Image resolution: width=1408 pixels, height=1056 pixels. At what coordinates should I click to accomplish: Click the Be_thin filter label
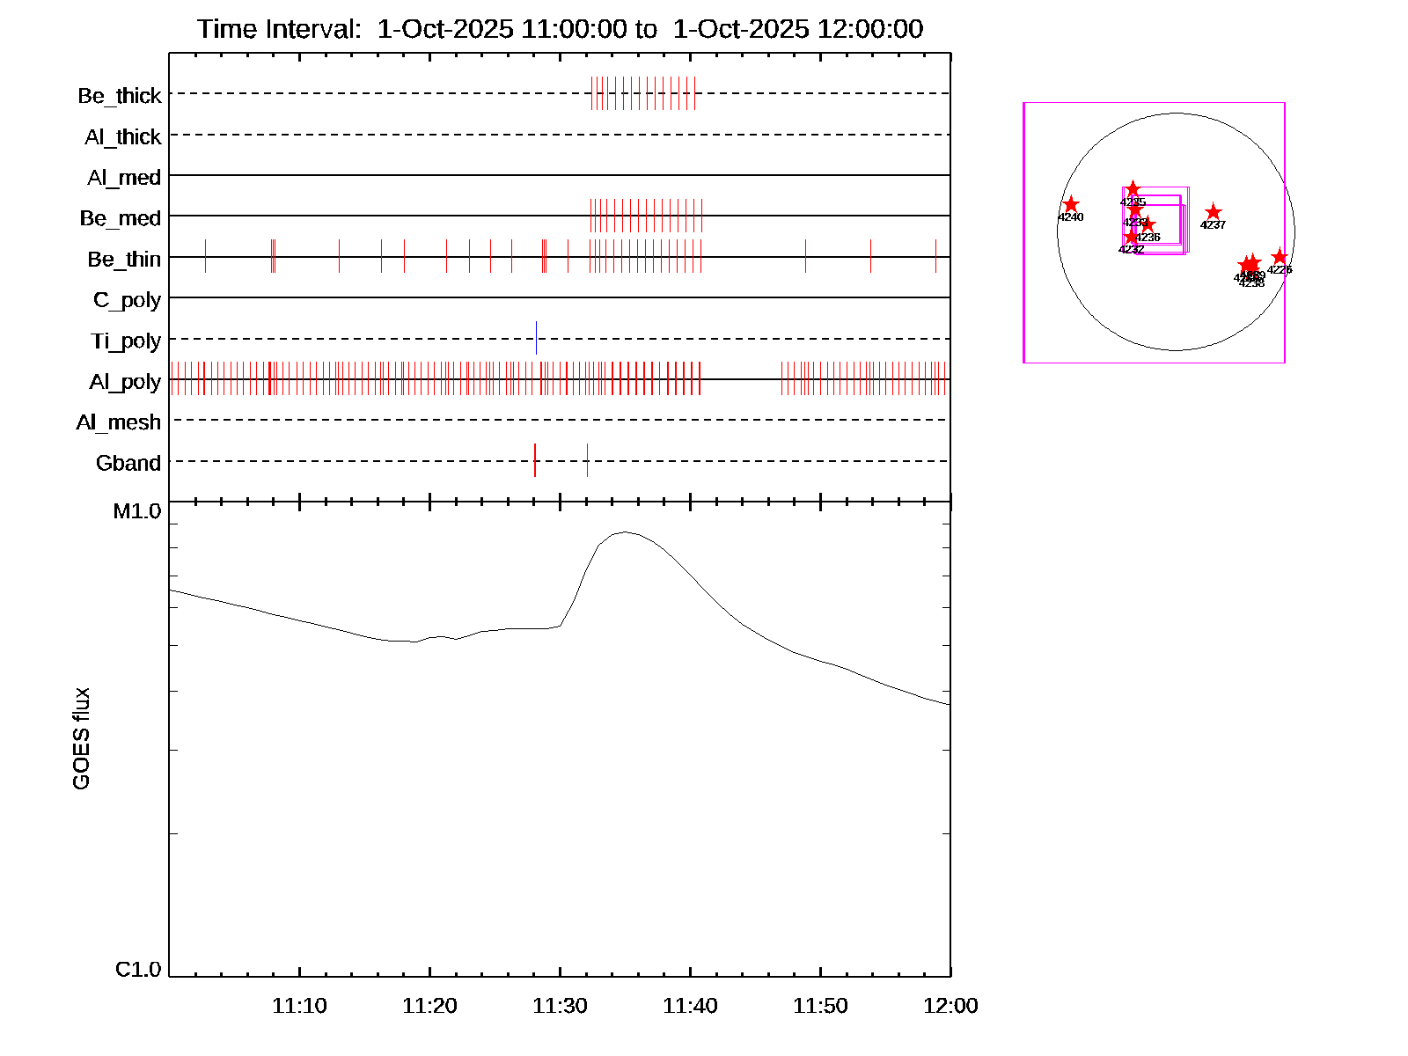[x=124, y=259]
